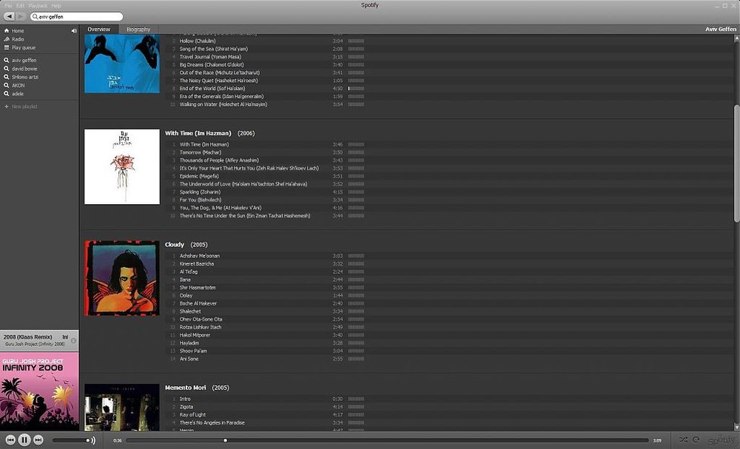
Task: Click the back navigation arrow
Action: coord(10,16)
